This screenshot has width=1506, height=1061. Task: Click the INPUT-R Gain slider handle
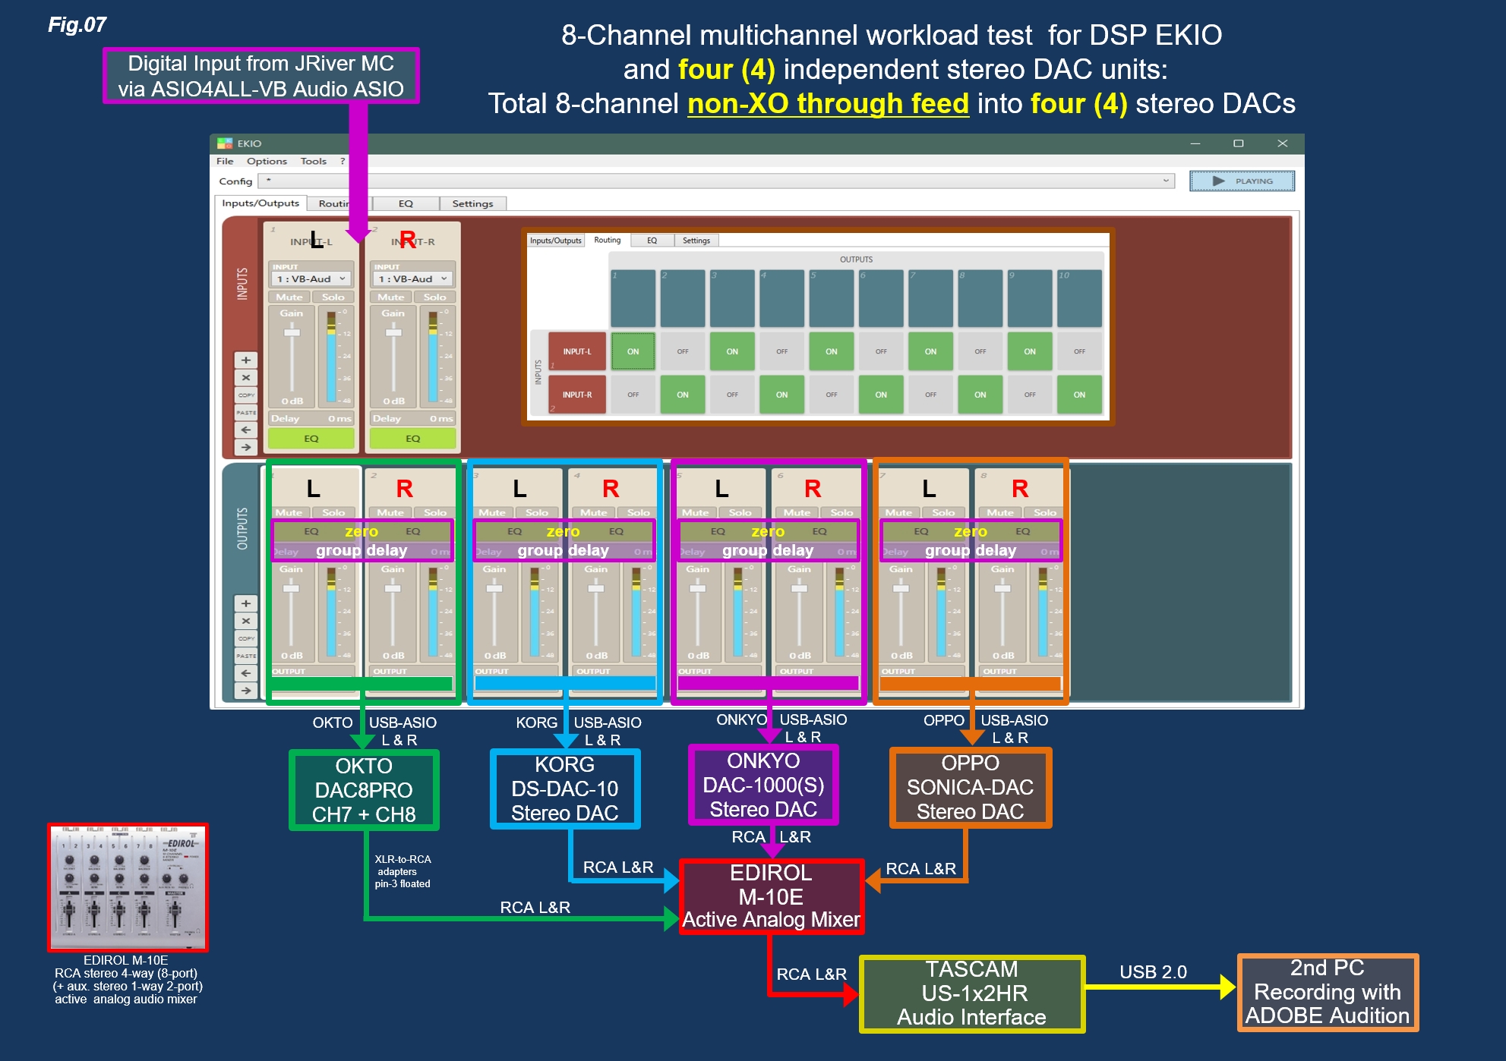pos(393,332)
